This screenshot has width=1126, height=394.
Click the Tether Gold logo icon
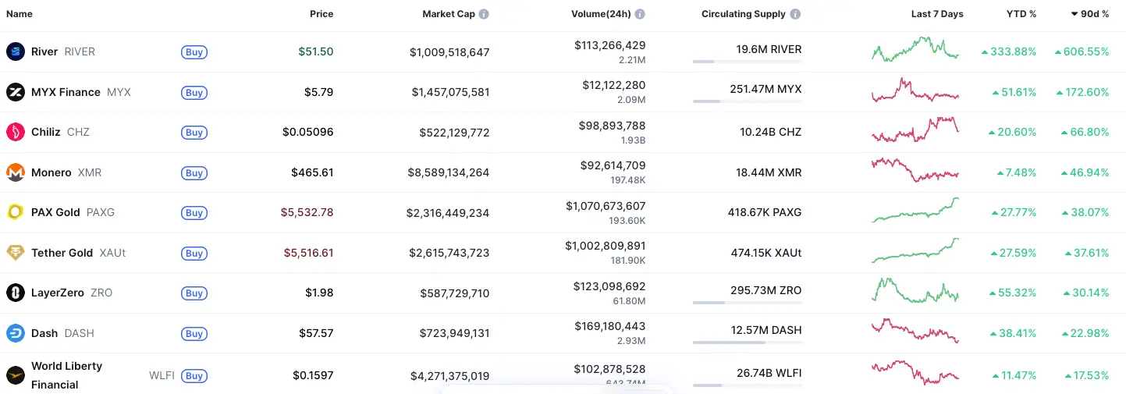tap(16, 253)
